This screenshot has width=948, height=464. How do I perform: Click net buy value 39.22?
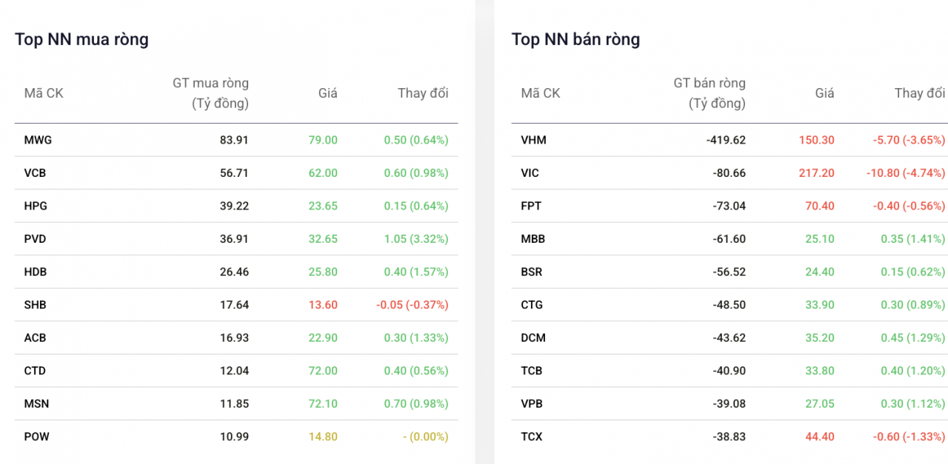(234, 206)
